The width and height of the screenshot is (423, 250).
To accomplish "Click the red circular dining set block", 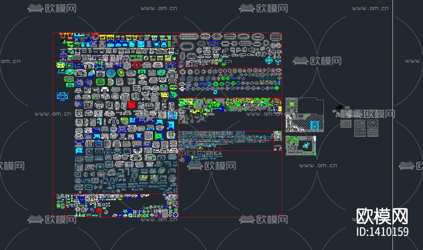I will tap(95, 36).
